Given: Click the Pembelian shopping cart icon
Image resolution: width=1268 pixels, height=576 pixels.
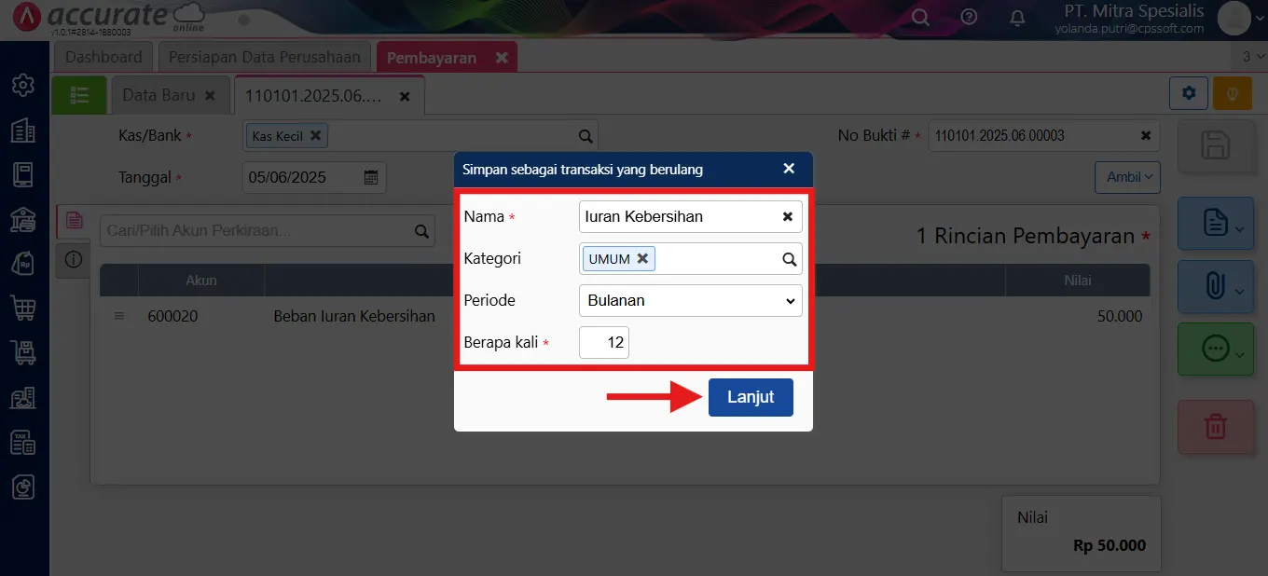Looking at the screenshot, I should (x=23, y=309).
